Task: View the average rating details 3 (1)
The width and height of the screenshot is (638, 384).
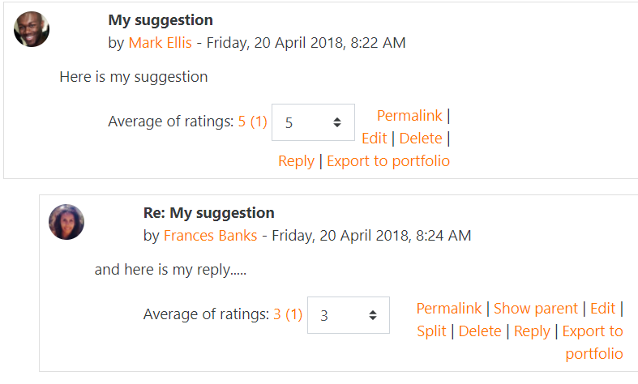Action: 288,314
